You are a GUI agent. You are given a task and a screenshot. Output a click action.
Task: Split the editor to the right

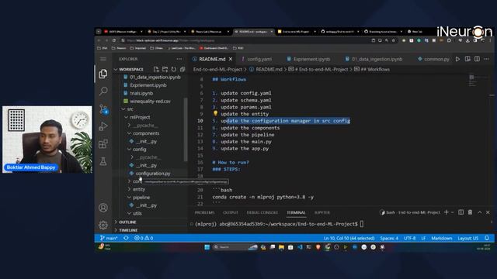click(477, 59)
